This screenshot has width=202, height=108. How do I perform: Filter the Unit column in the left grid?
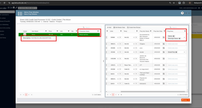click(x=68, y=31)
